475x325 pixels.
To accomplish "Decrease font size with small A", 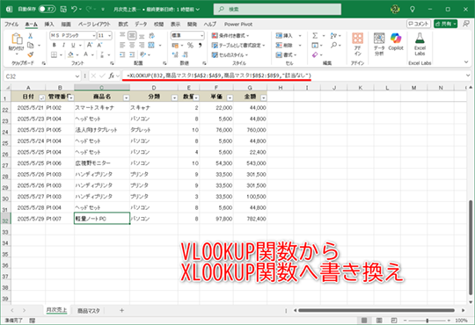I will pos(99,45).
